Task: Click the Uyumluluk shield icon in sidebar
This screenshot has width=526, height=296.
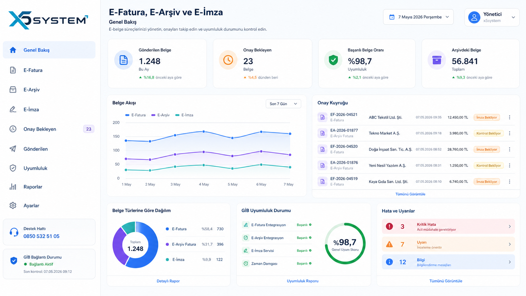Action: 13,168
